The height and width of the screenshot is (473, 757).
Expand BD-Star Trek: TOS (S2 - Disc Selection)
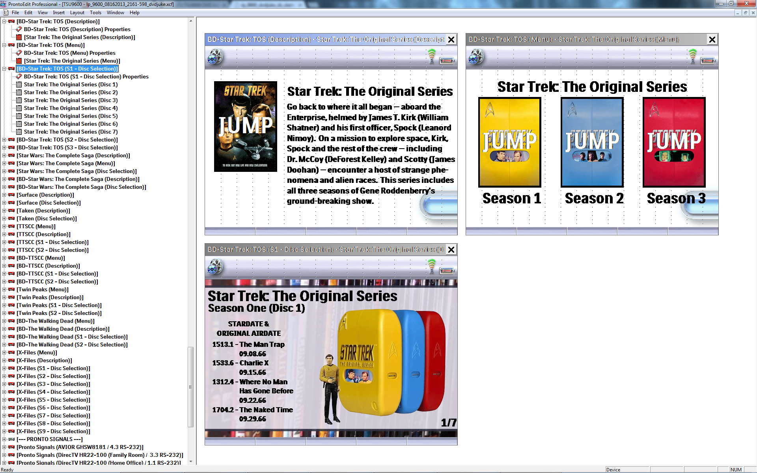tap(4, 140)
